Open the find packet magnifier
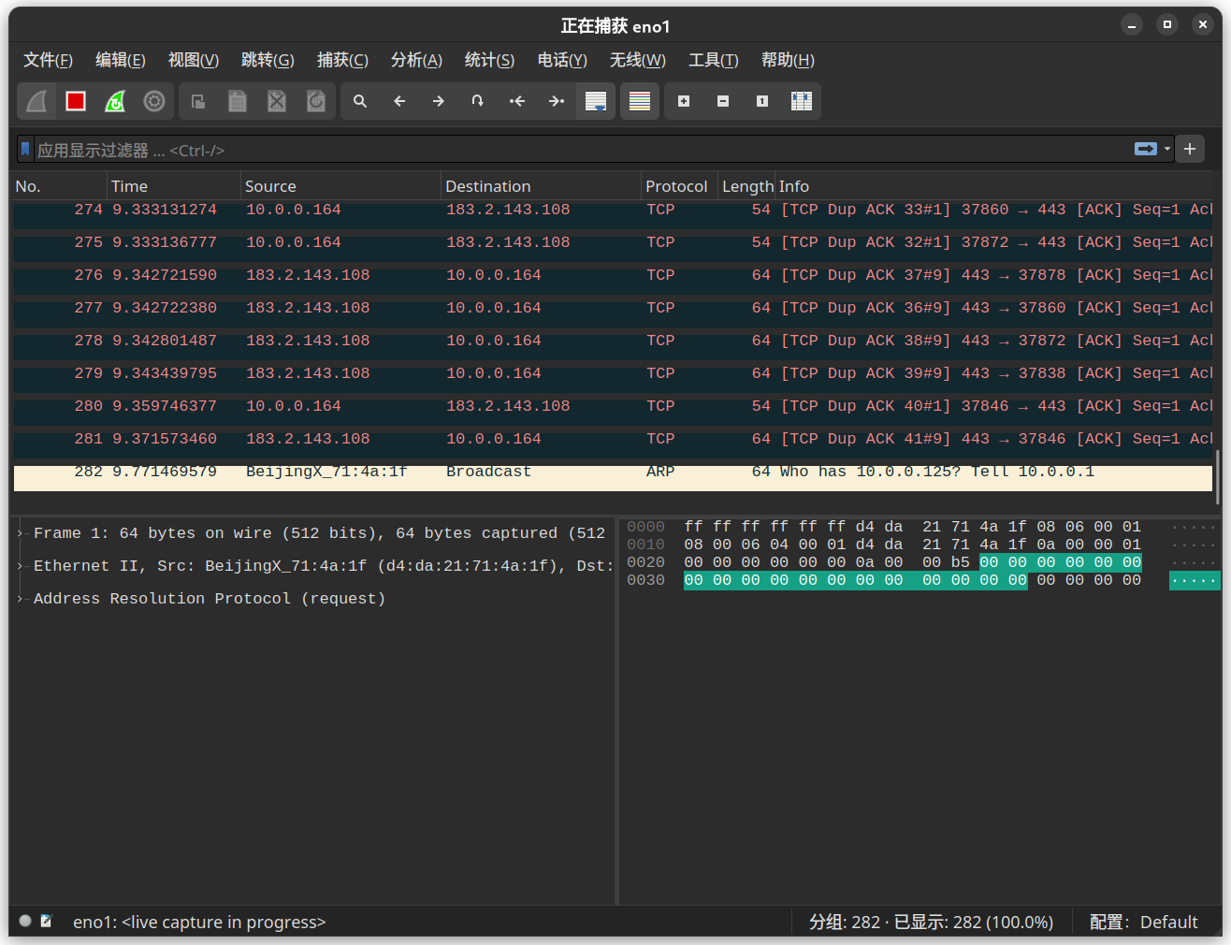Viewport: 1231px width, 945px height. pyautogui.click(x=360, y=101)
